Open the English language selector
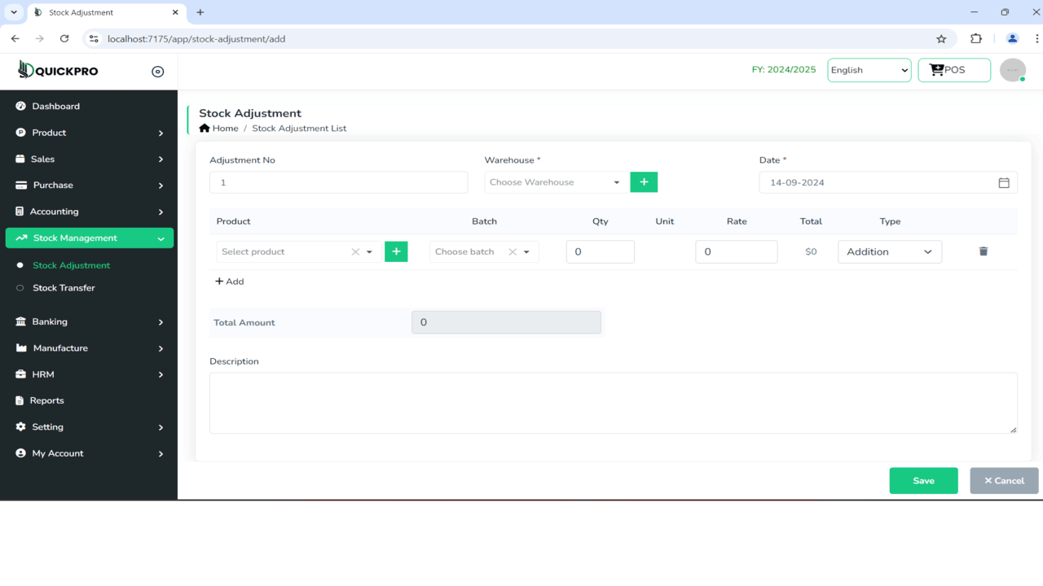This screenshot has width=1043, height=586. pyautogui.click(x=869, y=70)
